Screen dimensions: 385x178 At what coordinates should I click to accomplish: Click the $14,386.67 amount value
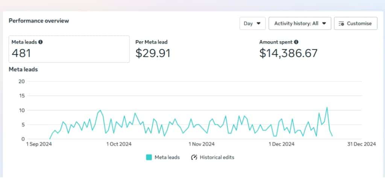[x=288, y=53]
